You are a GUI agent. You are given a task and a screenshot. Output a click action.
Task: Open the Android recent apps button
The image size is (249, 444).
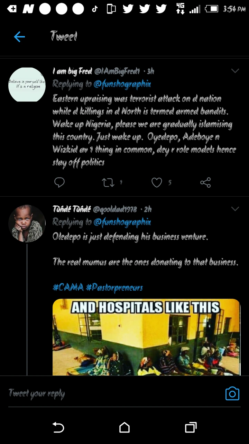pyautogui.click(x=191, y=427)
